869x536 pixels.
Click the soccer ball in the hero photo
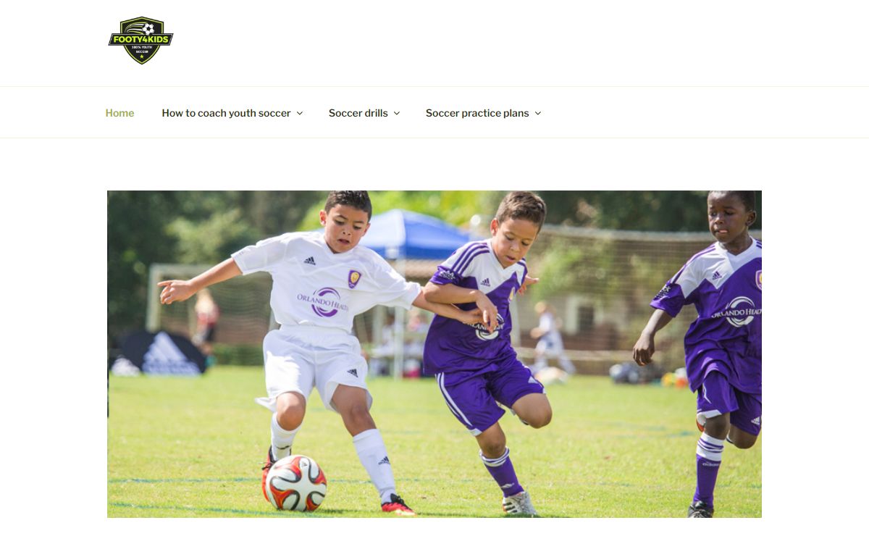(295, 483)
